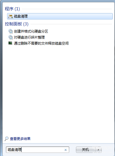Image resolution: width=115 pixels, height=156 pixels.
Task: Click the 程序 (1) group header
Action: 12,9
